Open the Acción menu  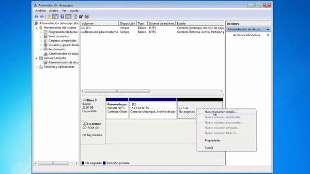(x=54, y=11)
